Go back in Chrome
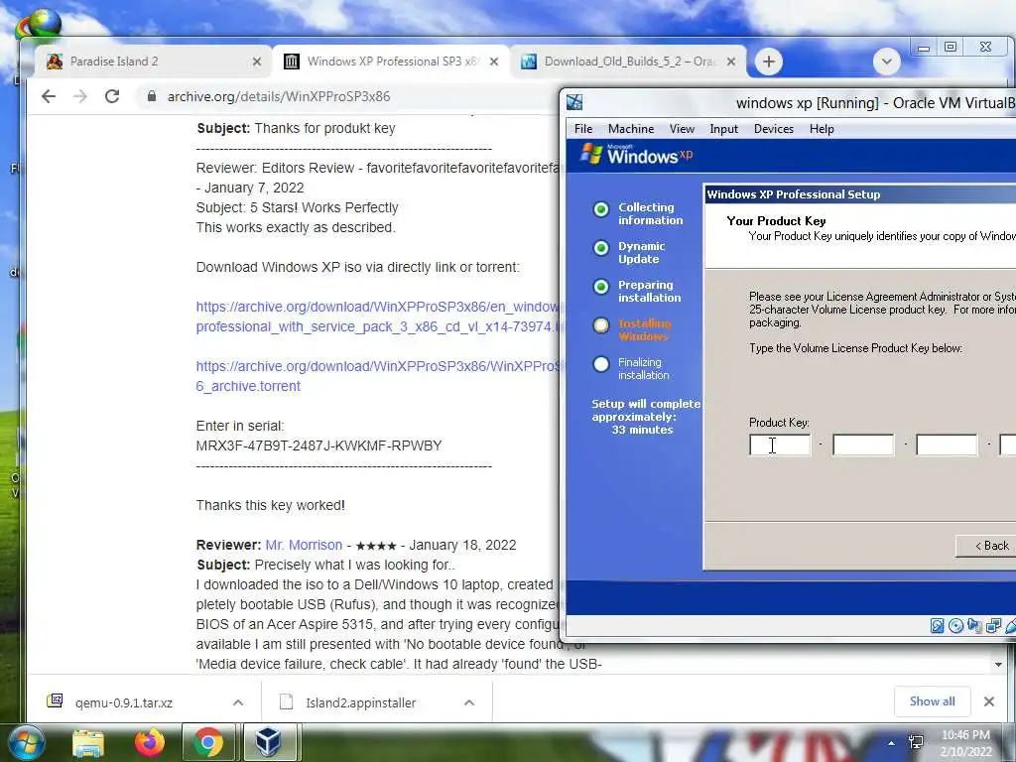1016x762 pixels. [49, 96]
